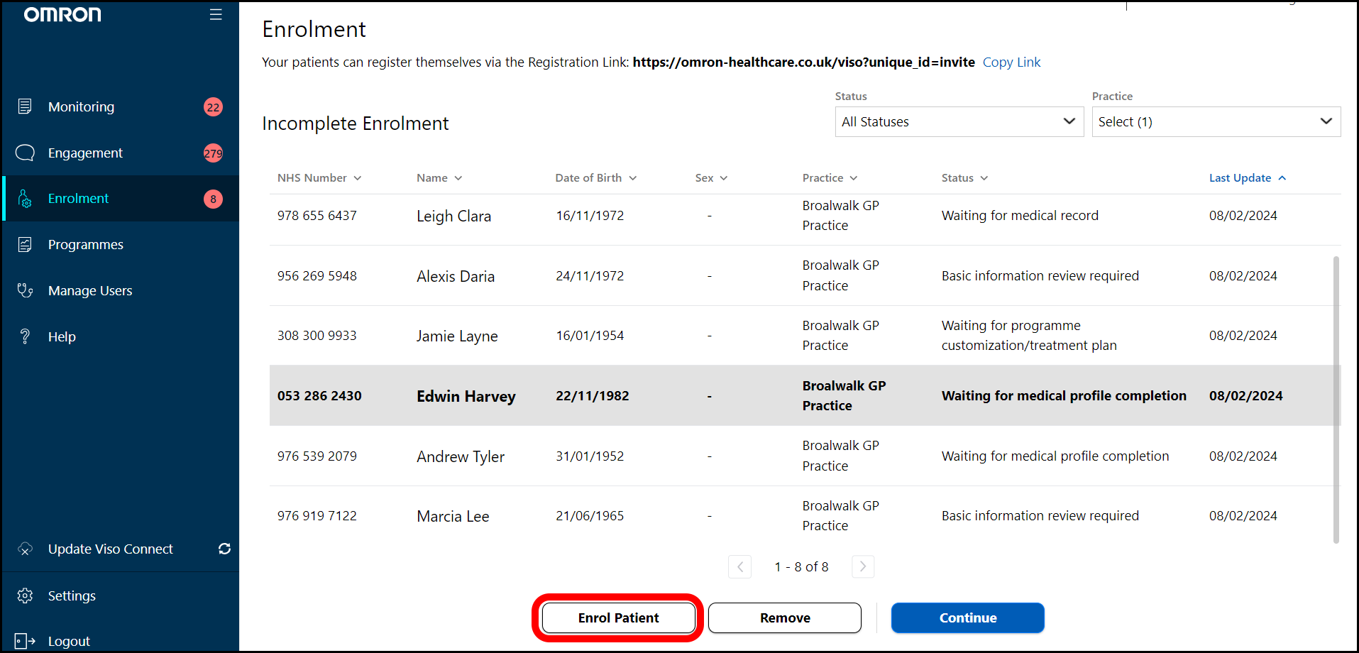Open the Enrolment menu item
Screen dimensions: 1359x653
tap(79, 199)
